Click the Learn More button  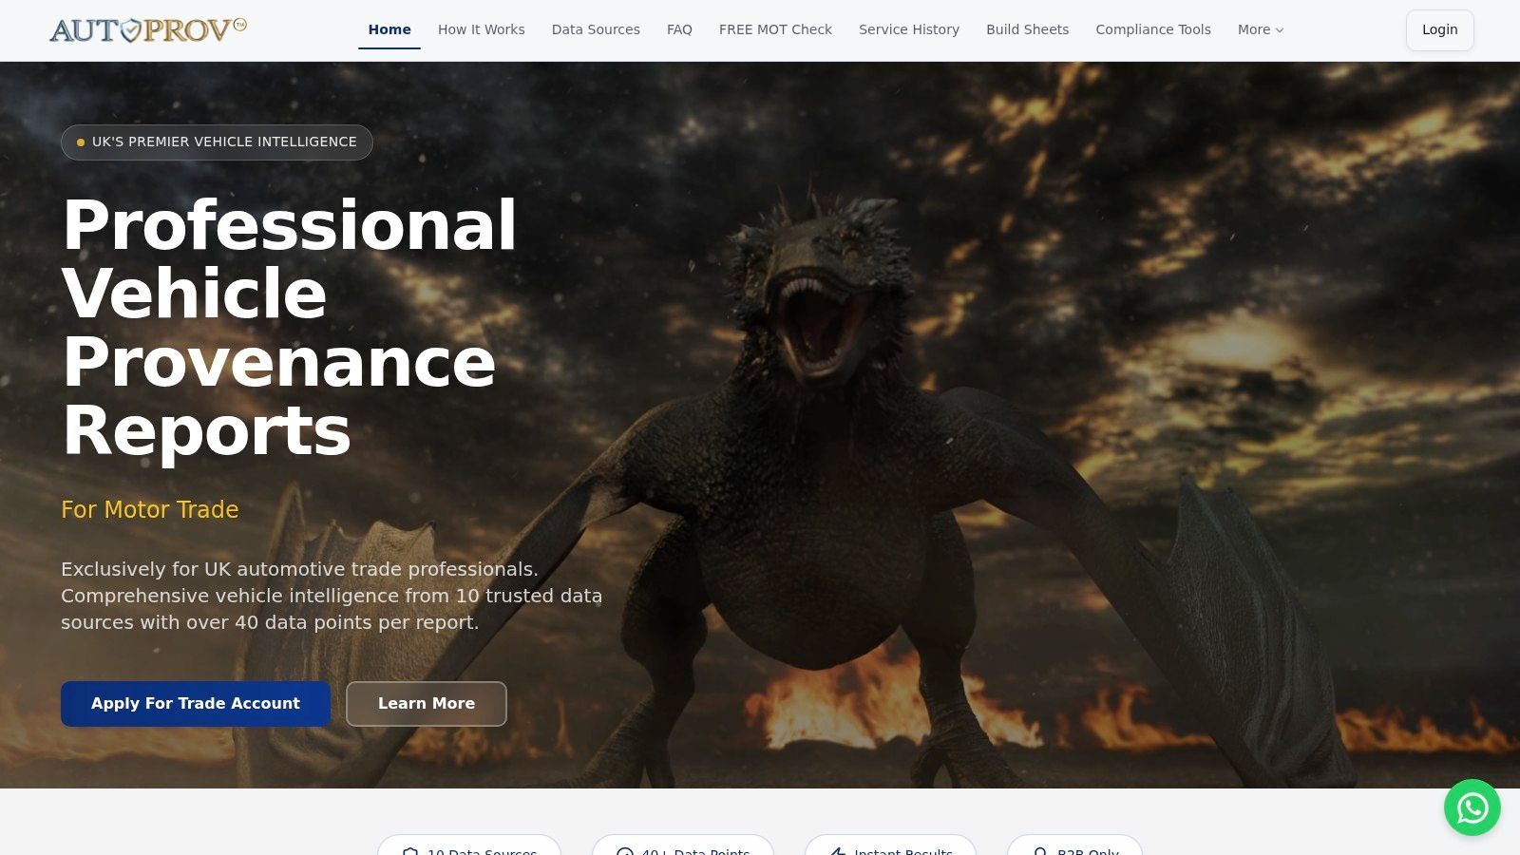click(427, 704)
